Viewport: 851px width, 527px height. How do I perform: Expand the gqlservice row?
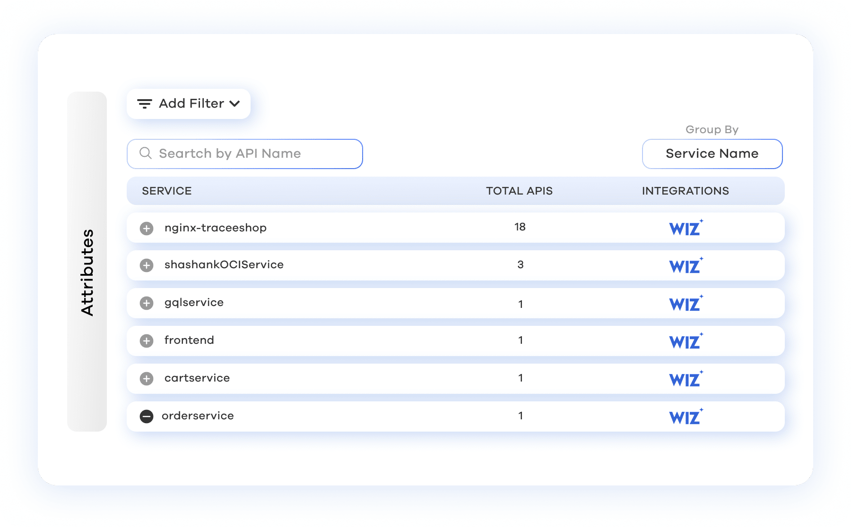click(147, 303)
